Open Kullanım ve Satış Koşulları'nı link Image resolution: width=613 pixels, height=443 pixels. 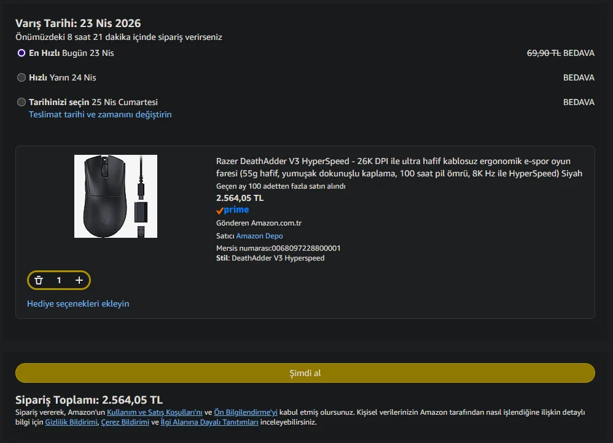[154, 412]
